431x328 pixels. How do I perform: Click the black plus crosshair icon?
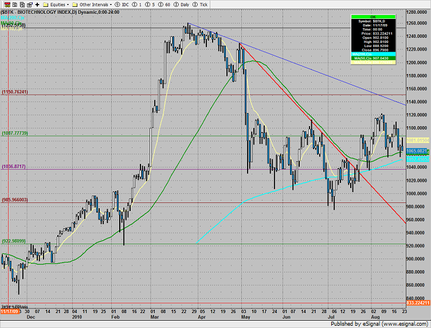click(x=37, y=3)
